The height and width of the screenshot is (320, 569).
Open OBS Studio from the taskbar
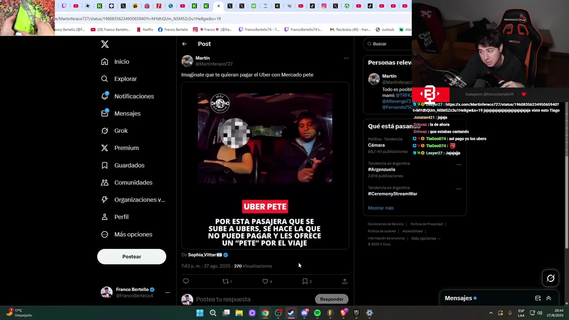coord(278,313)
